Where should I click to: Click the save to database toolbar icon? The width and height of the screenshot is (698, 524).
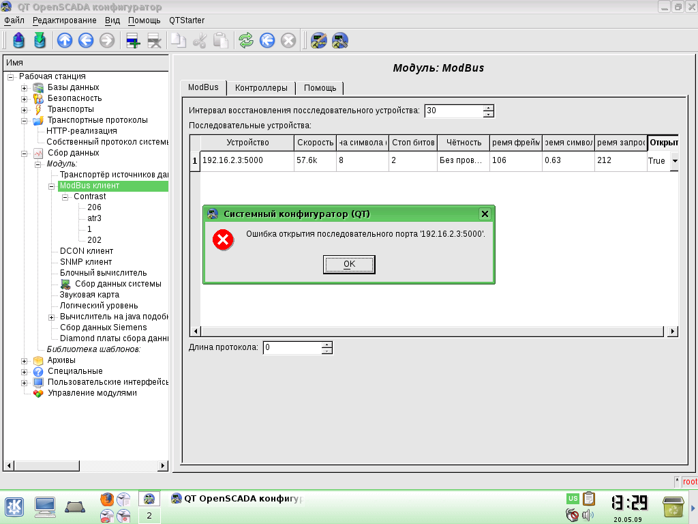tap(40, 41)
